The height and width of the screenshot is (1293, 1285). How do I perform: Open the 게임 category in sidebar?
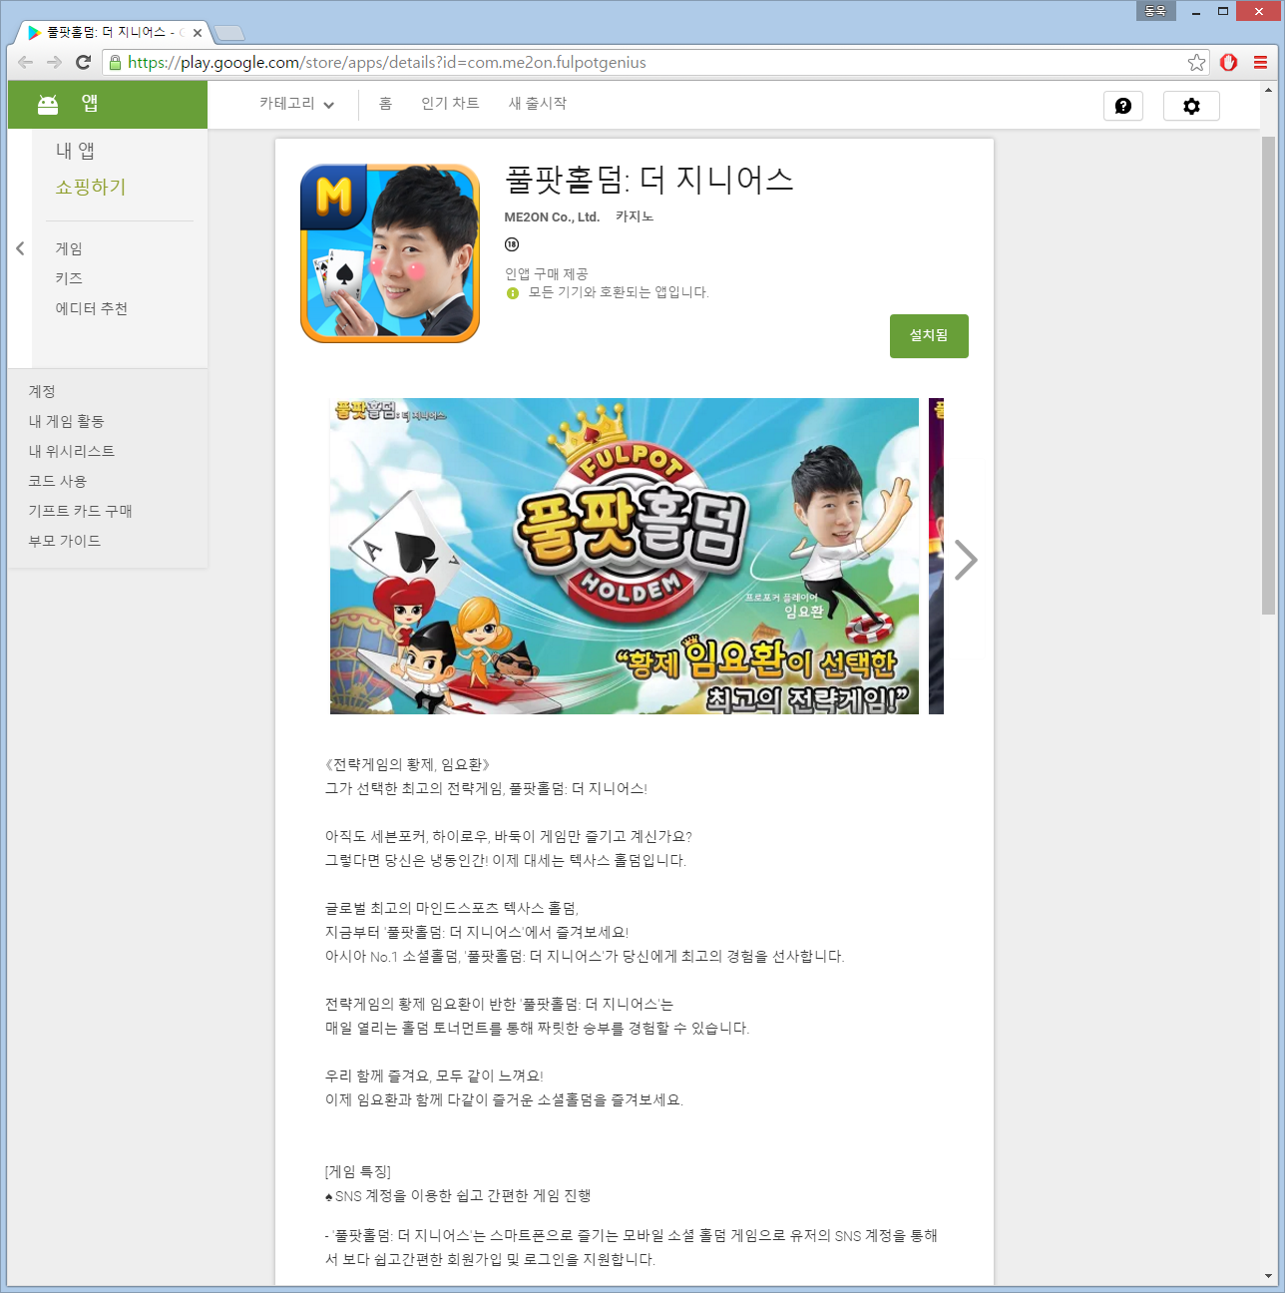69,248
